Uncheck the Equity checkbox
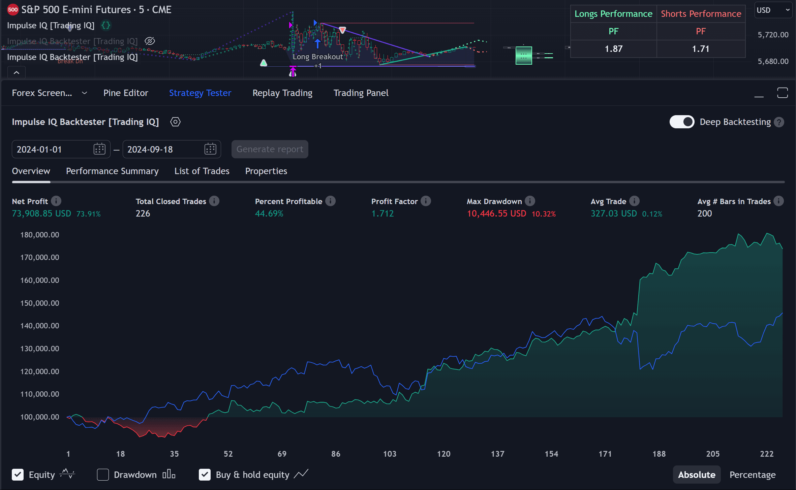The width and height of the screenshot is (796, 490). click(18, 475)
